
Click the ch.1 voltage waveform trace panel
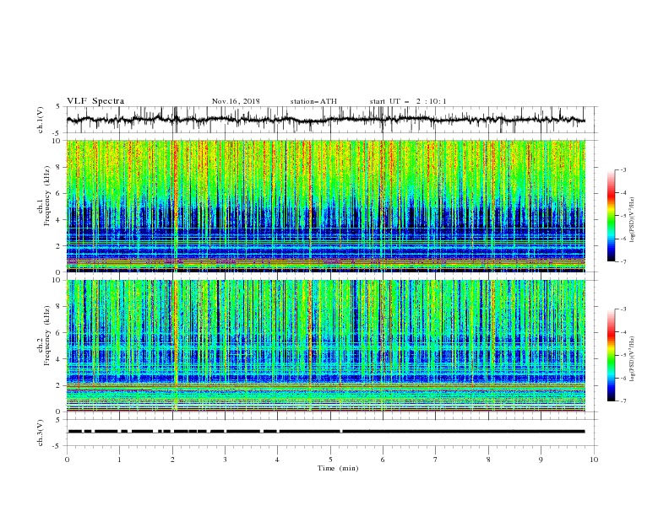click(332, 120)
